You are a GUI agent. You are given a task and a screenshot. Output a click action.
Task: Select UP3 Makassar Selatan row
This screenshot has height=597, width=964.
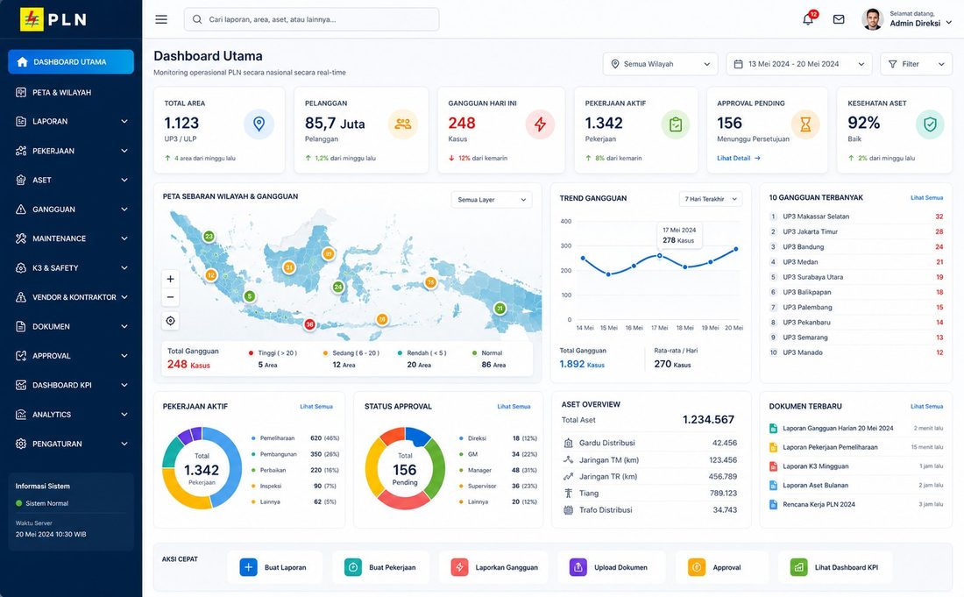click(x=856, y=217)
